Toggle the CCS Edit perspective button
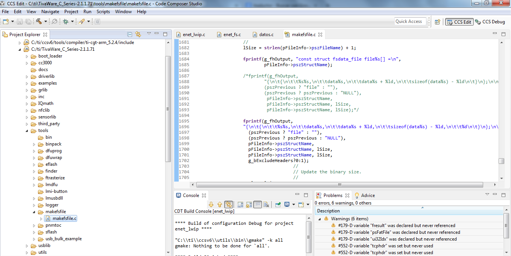The image size is (511, 256). pos(459,22)
